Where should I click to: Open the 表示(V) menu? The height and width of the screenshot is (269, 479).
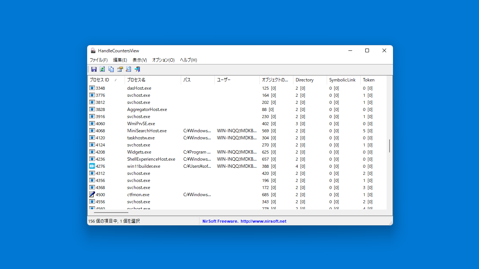pyautogui.click(x=140, y=60)
